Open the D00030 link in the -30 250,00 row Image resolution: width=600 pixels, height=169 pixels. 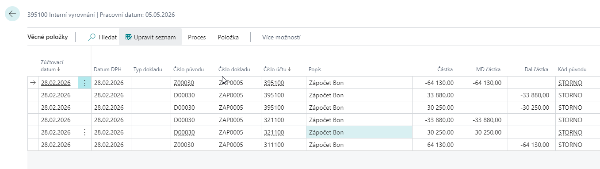click(184, 132)
